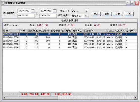Select bill row ZD200408190005
Screen dimensions: 140x102
coord(70,48)
